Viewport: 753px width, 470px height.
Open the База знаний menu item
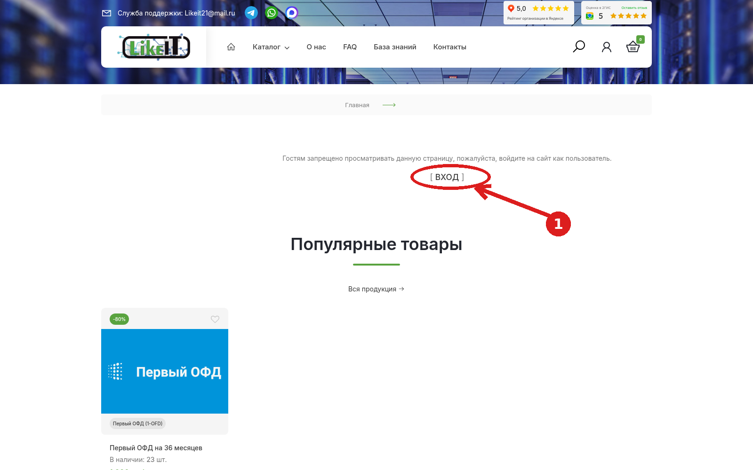(395, 47)
